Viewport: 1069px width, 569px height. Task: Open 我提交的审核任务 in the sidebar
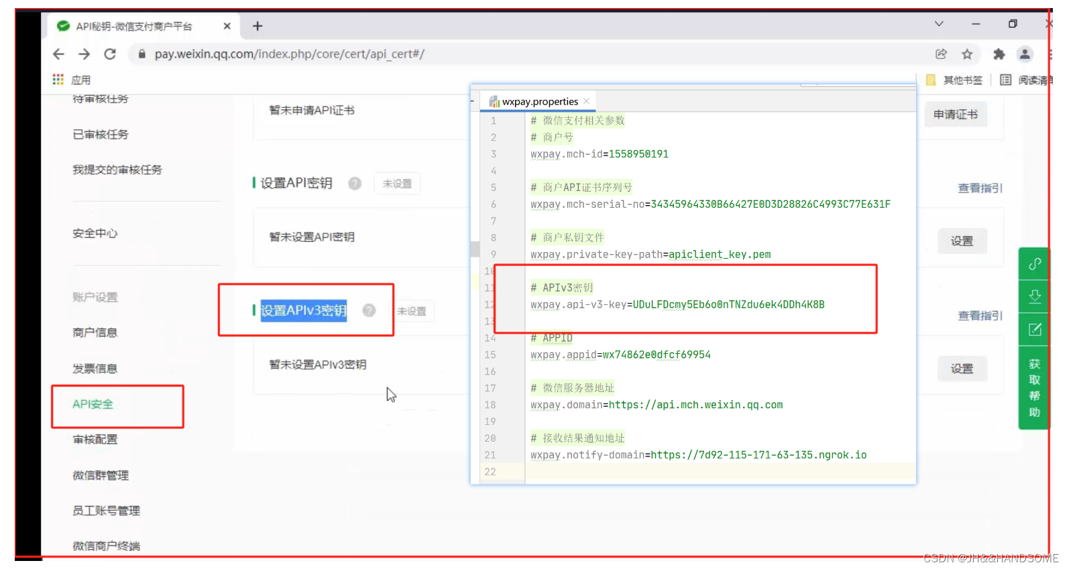point(117,170)
